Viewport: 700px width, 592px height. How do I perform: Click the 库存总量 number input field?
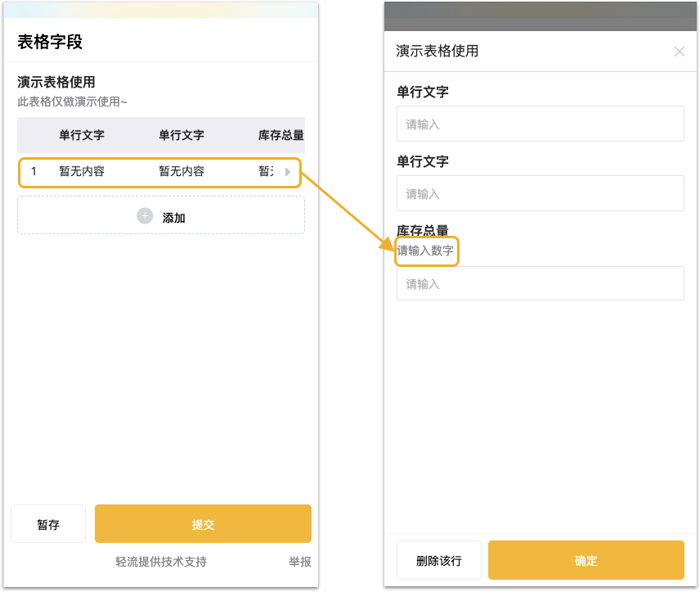[541, 283]
